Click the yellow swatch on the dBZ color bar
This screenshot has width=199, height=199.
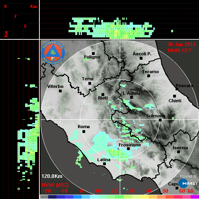(144, 197)
